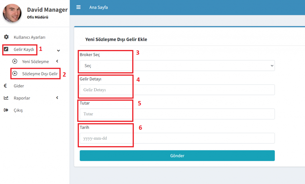The width and height of the screenshot is (305, 184).
Task: Click the euro icon beside Gider
Action: [5, 86]
